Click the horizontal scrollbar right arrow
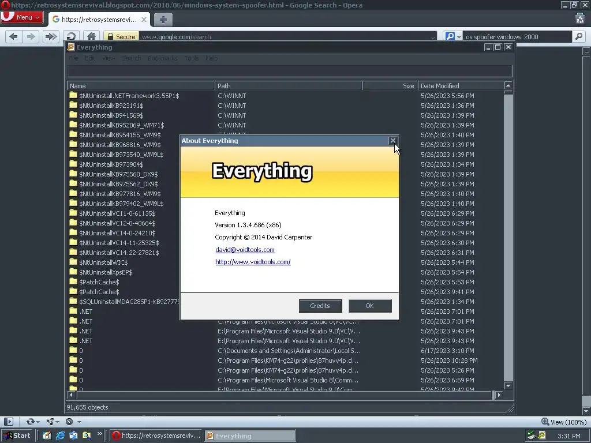The height and width of the screenshot is (443, 591). pyautogui.click(x=499, y=395)
